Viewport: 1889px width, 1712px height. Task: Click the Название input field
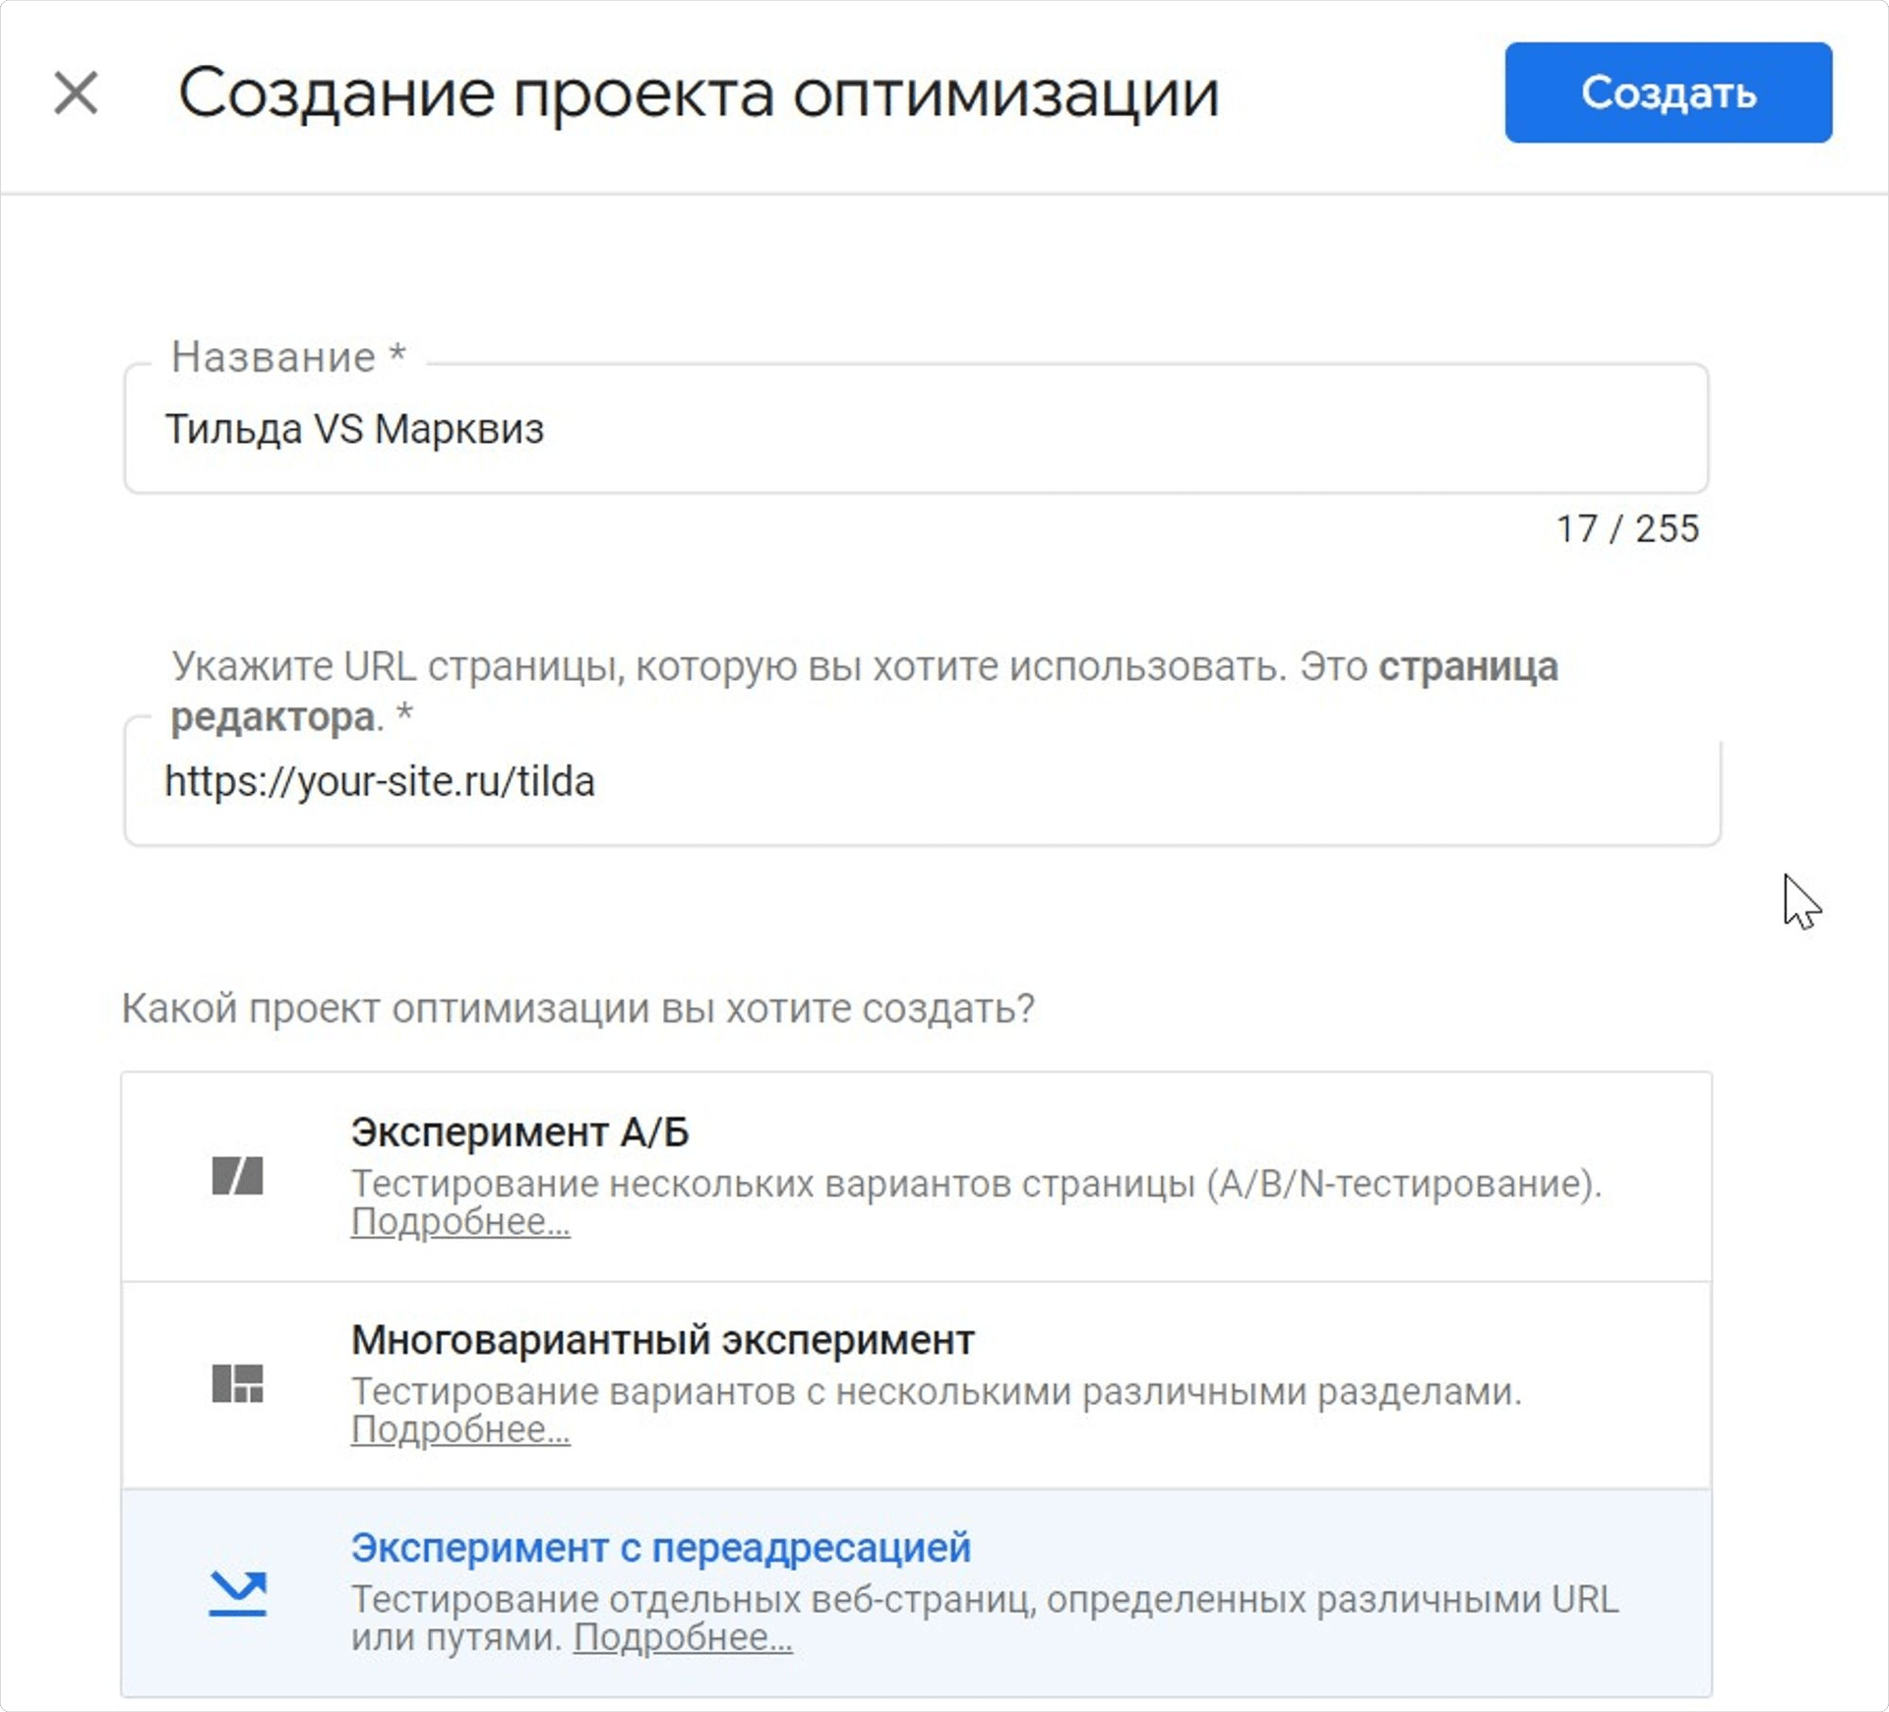click(x=915, y=429)
